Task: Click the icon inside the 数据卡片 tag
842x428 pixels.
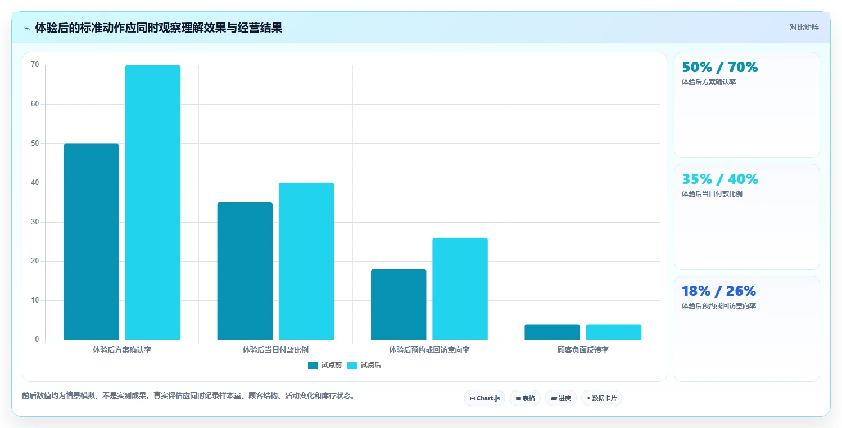Action: [589, 398]
